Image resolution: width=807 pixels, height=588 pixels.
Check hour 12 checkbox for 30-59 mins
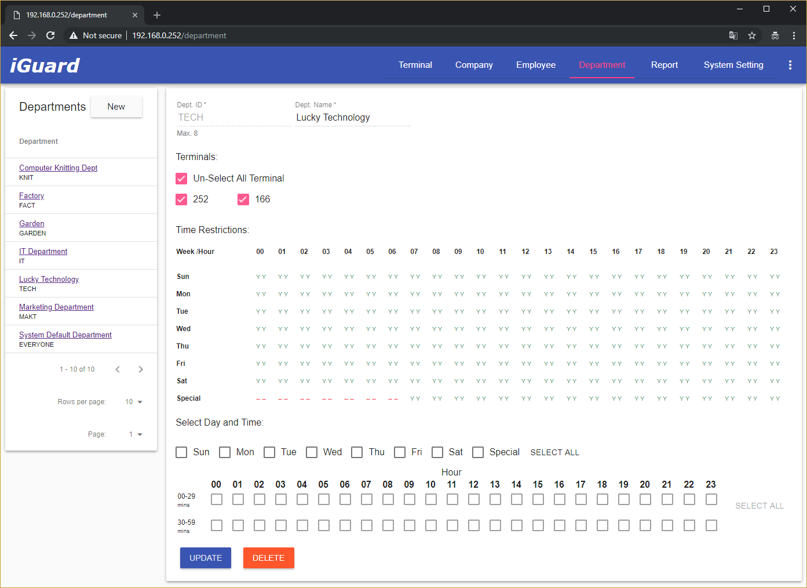coord(474,525)
